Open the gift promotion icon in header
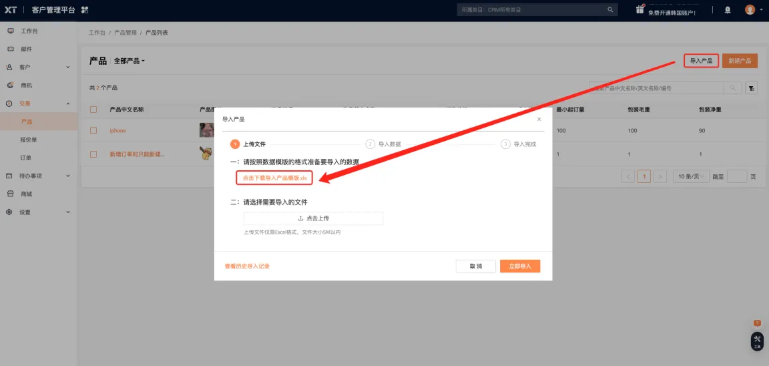 [640, 9]
